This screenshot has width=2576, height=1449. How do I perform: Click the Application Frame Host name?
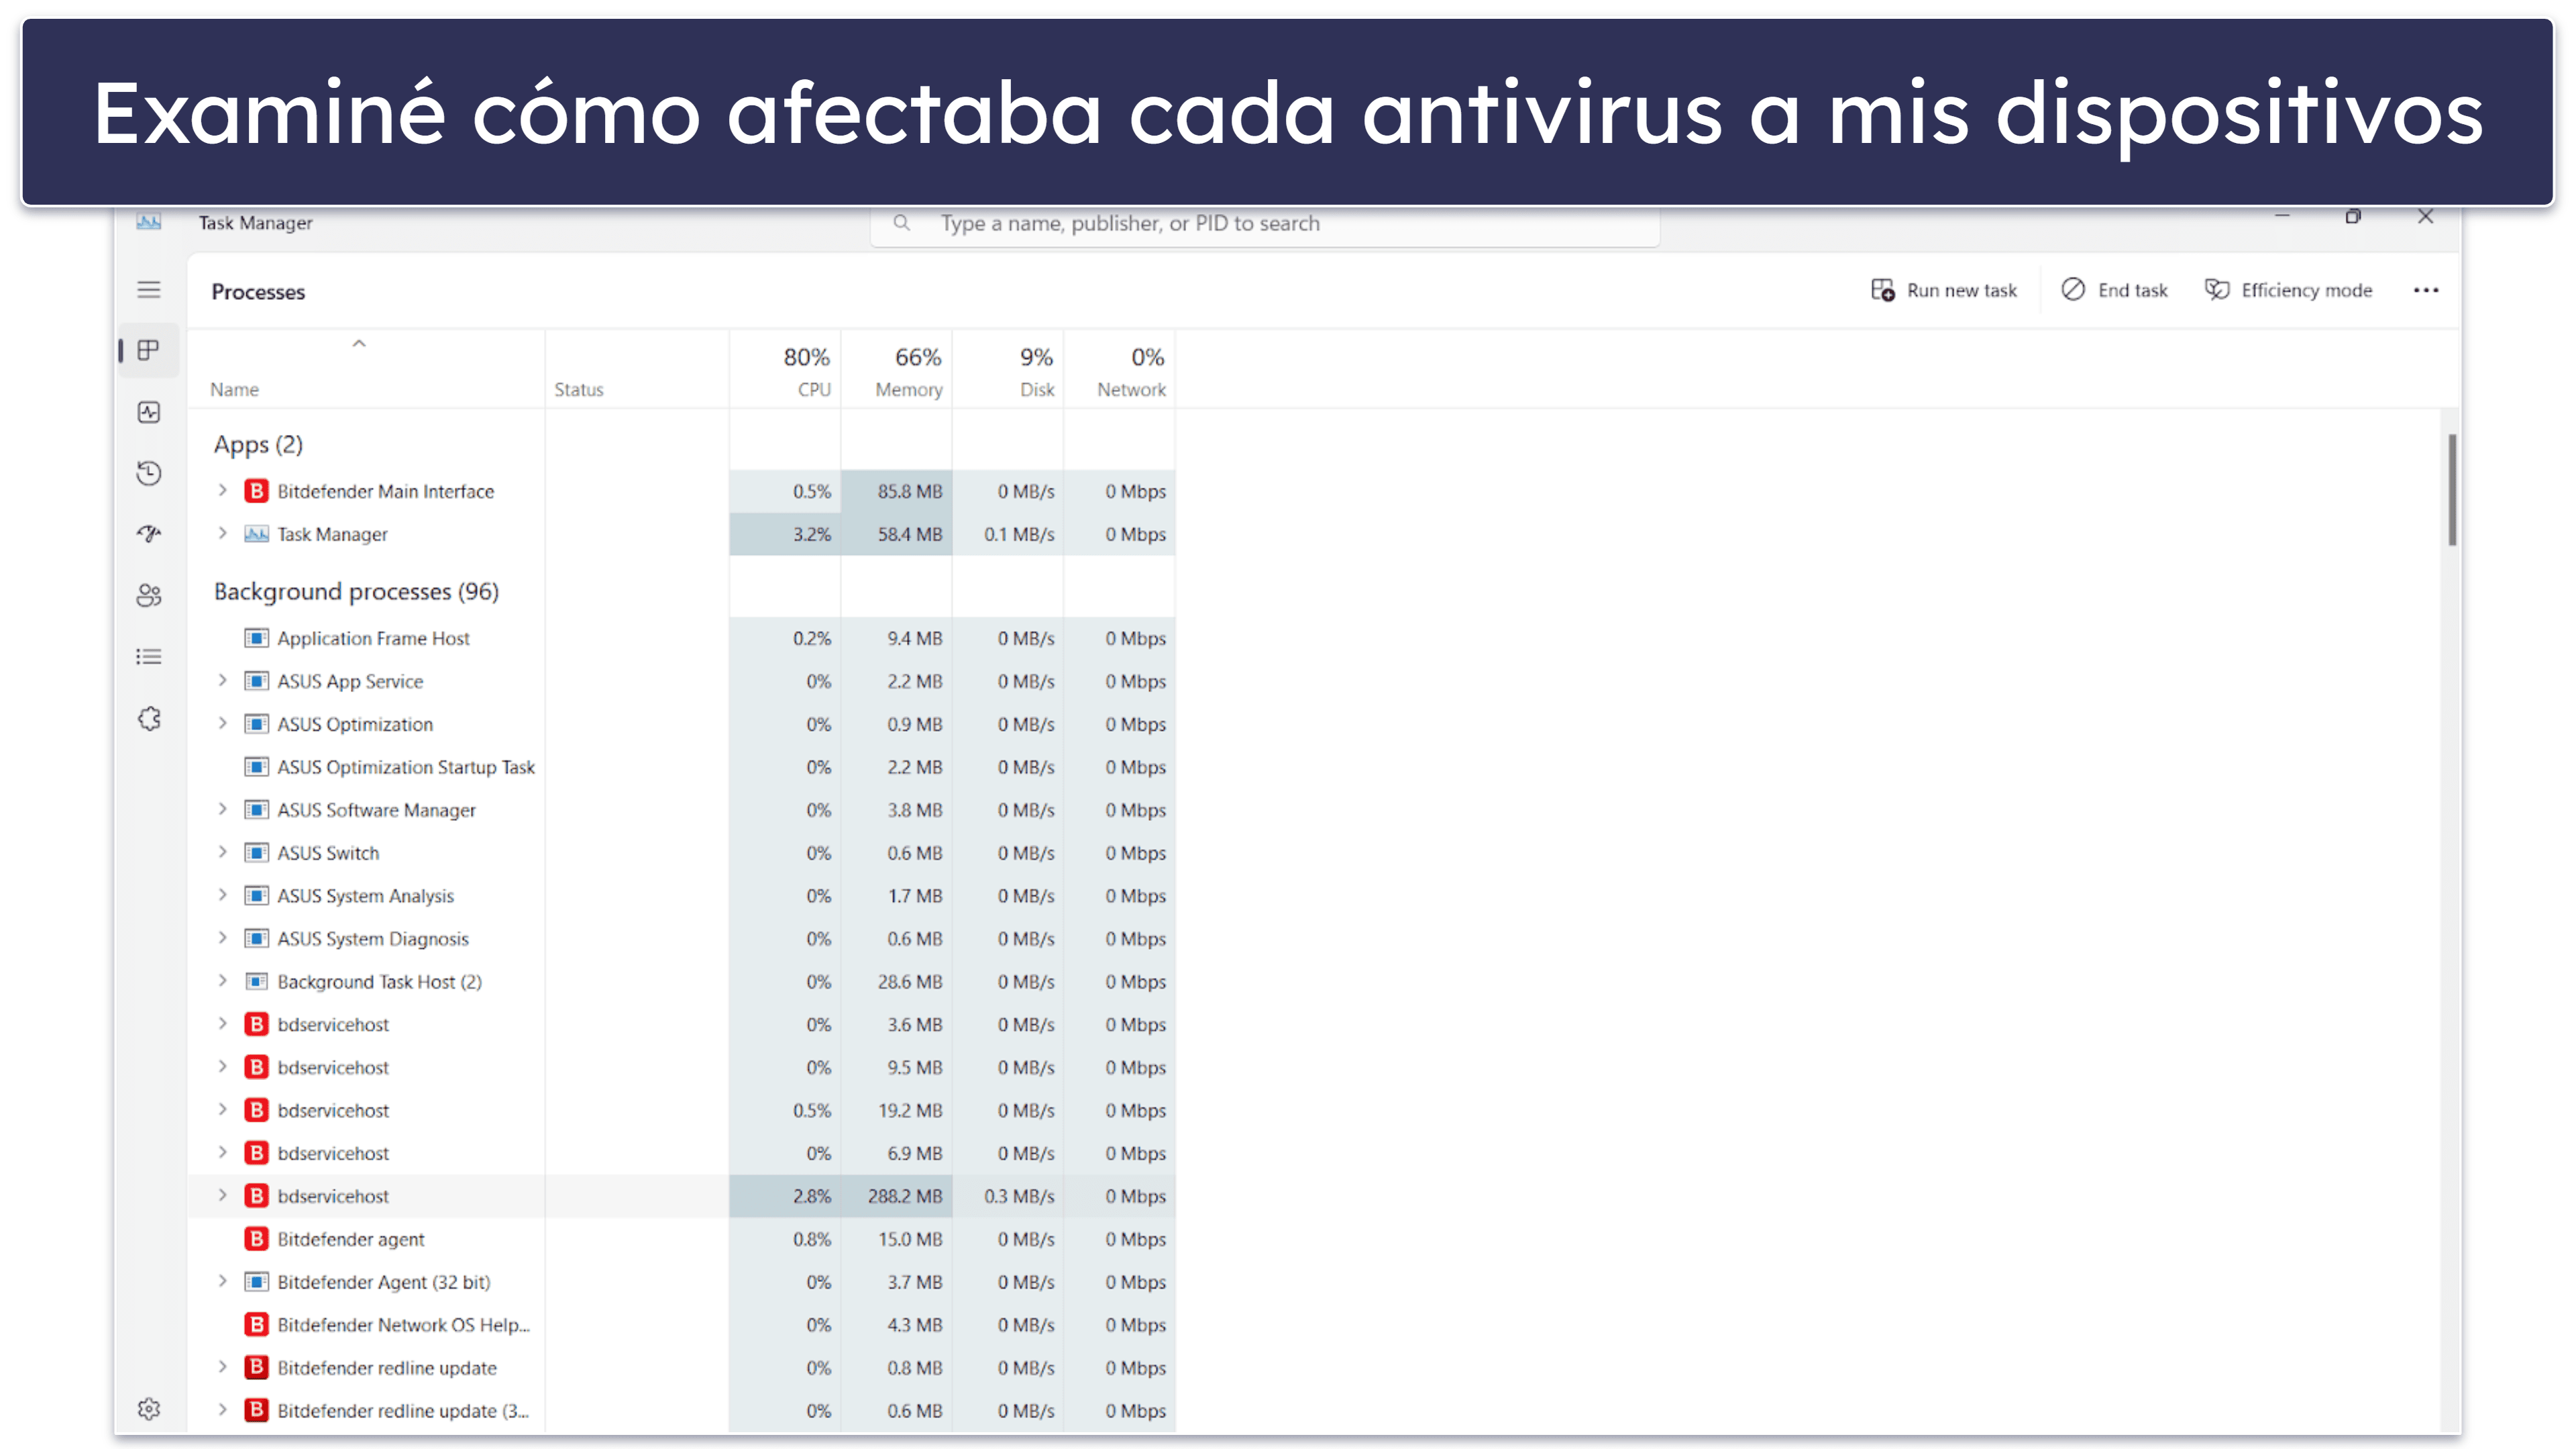[373, 638]
